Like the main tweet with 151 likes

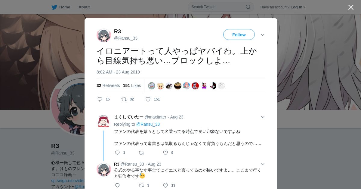click(148, 99)
